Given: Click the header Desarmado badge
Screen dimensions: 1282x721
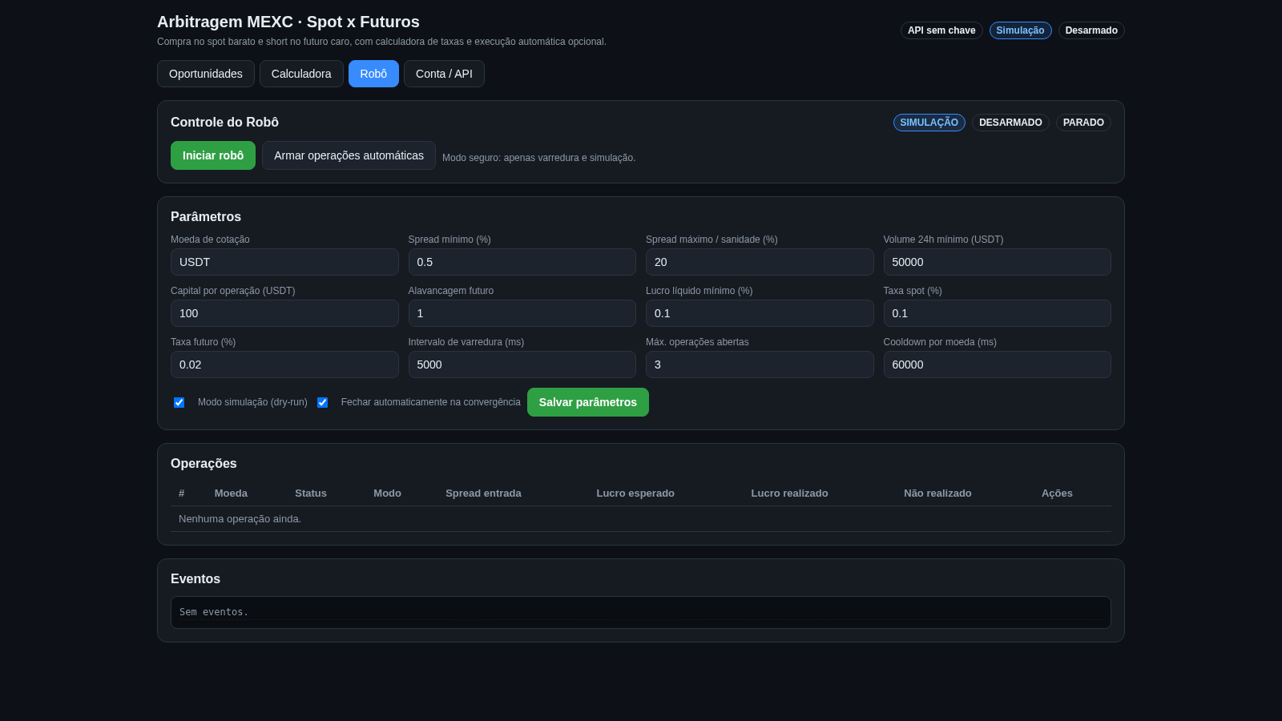Looking at the screenshot, I should point(1091,30).
